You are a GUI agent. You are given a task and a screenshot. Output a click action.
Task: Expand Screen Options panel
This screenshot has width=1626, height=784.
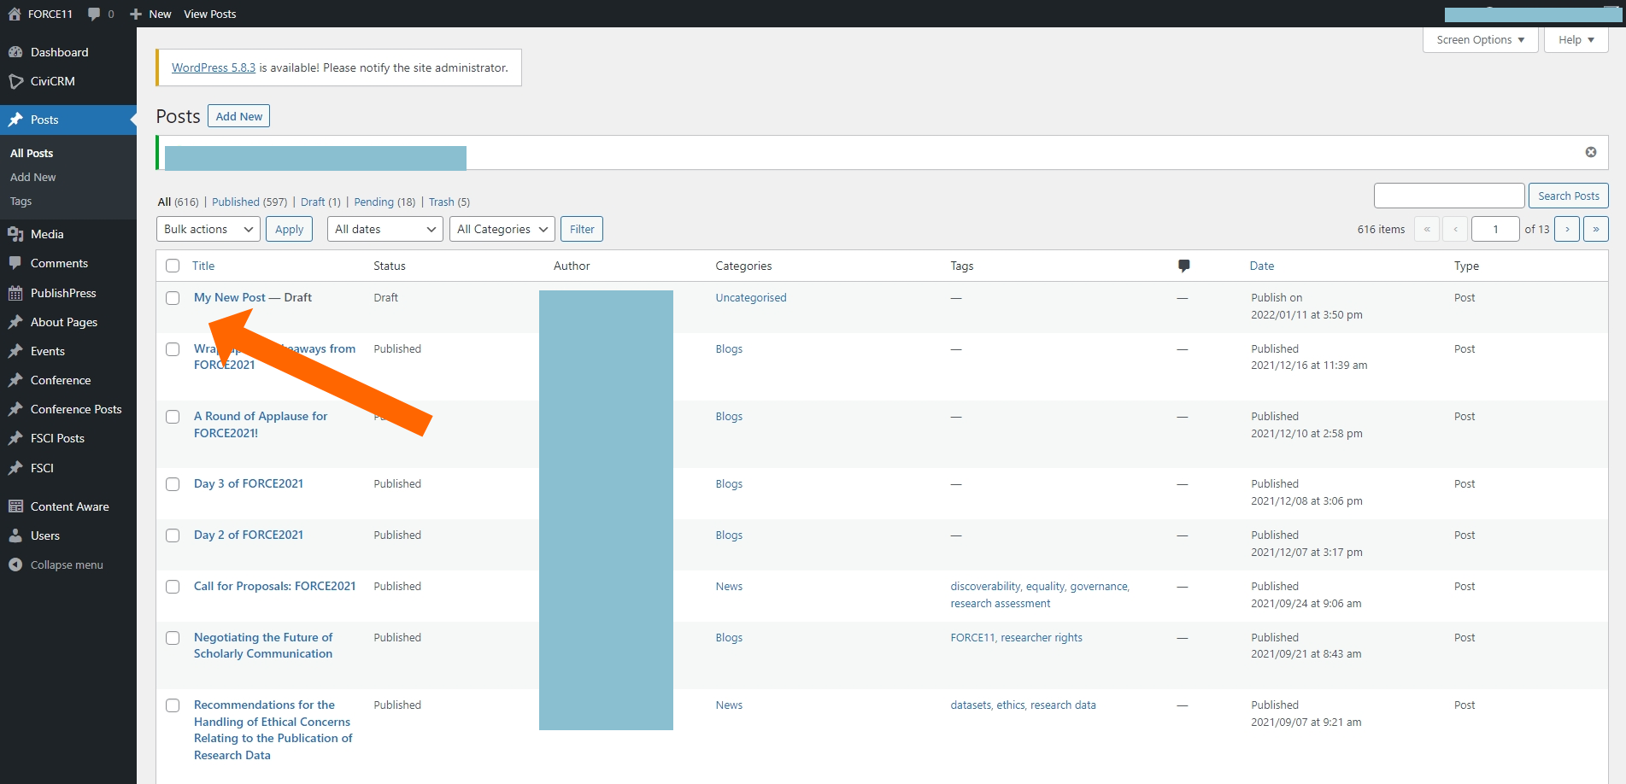[x=1480, y=40]
